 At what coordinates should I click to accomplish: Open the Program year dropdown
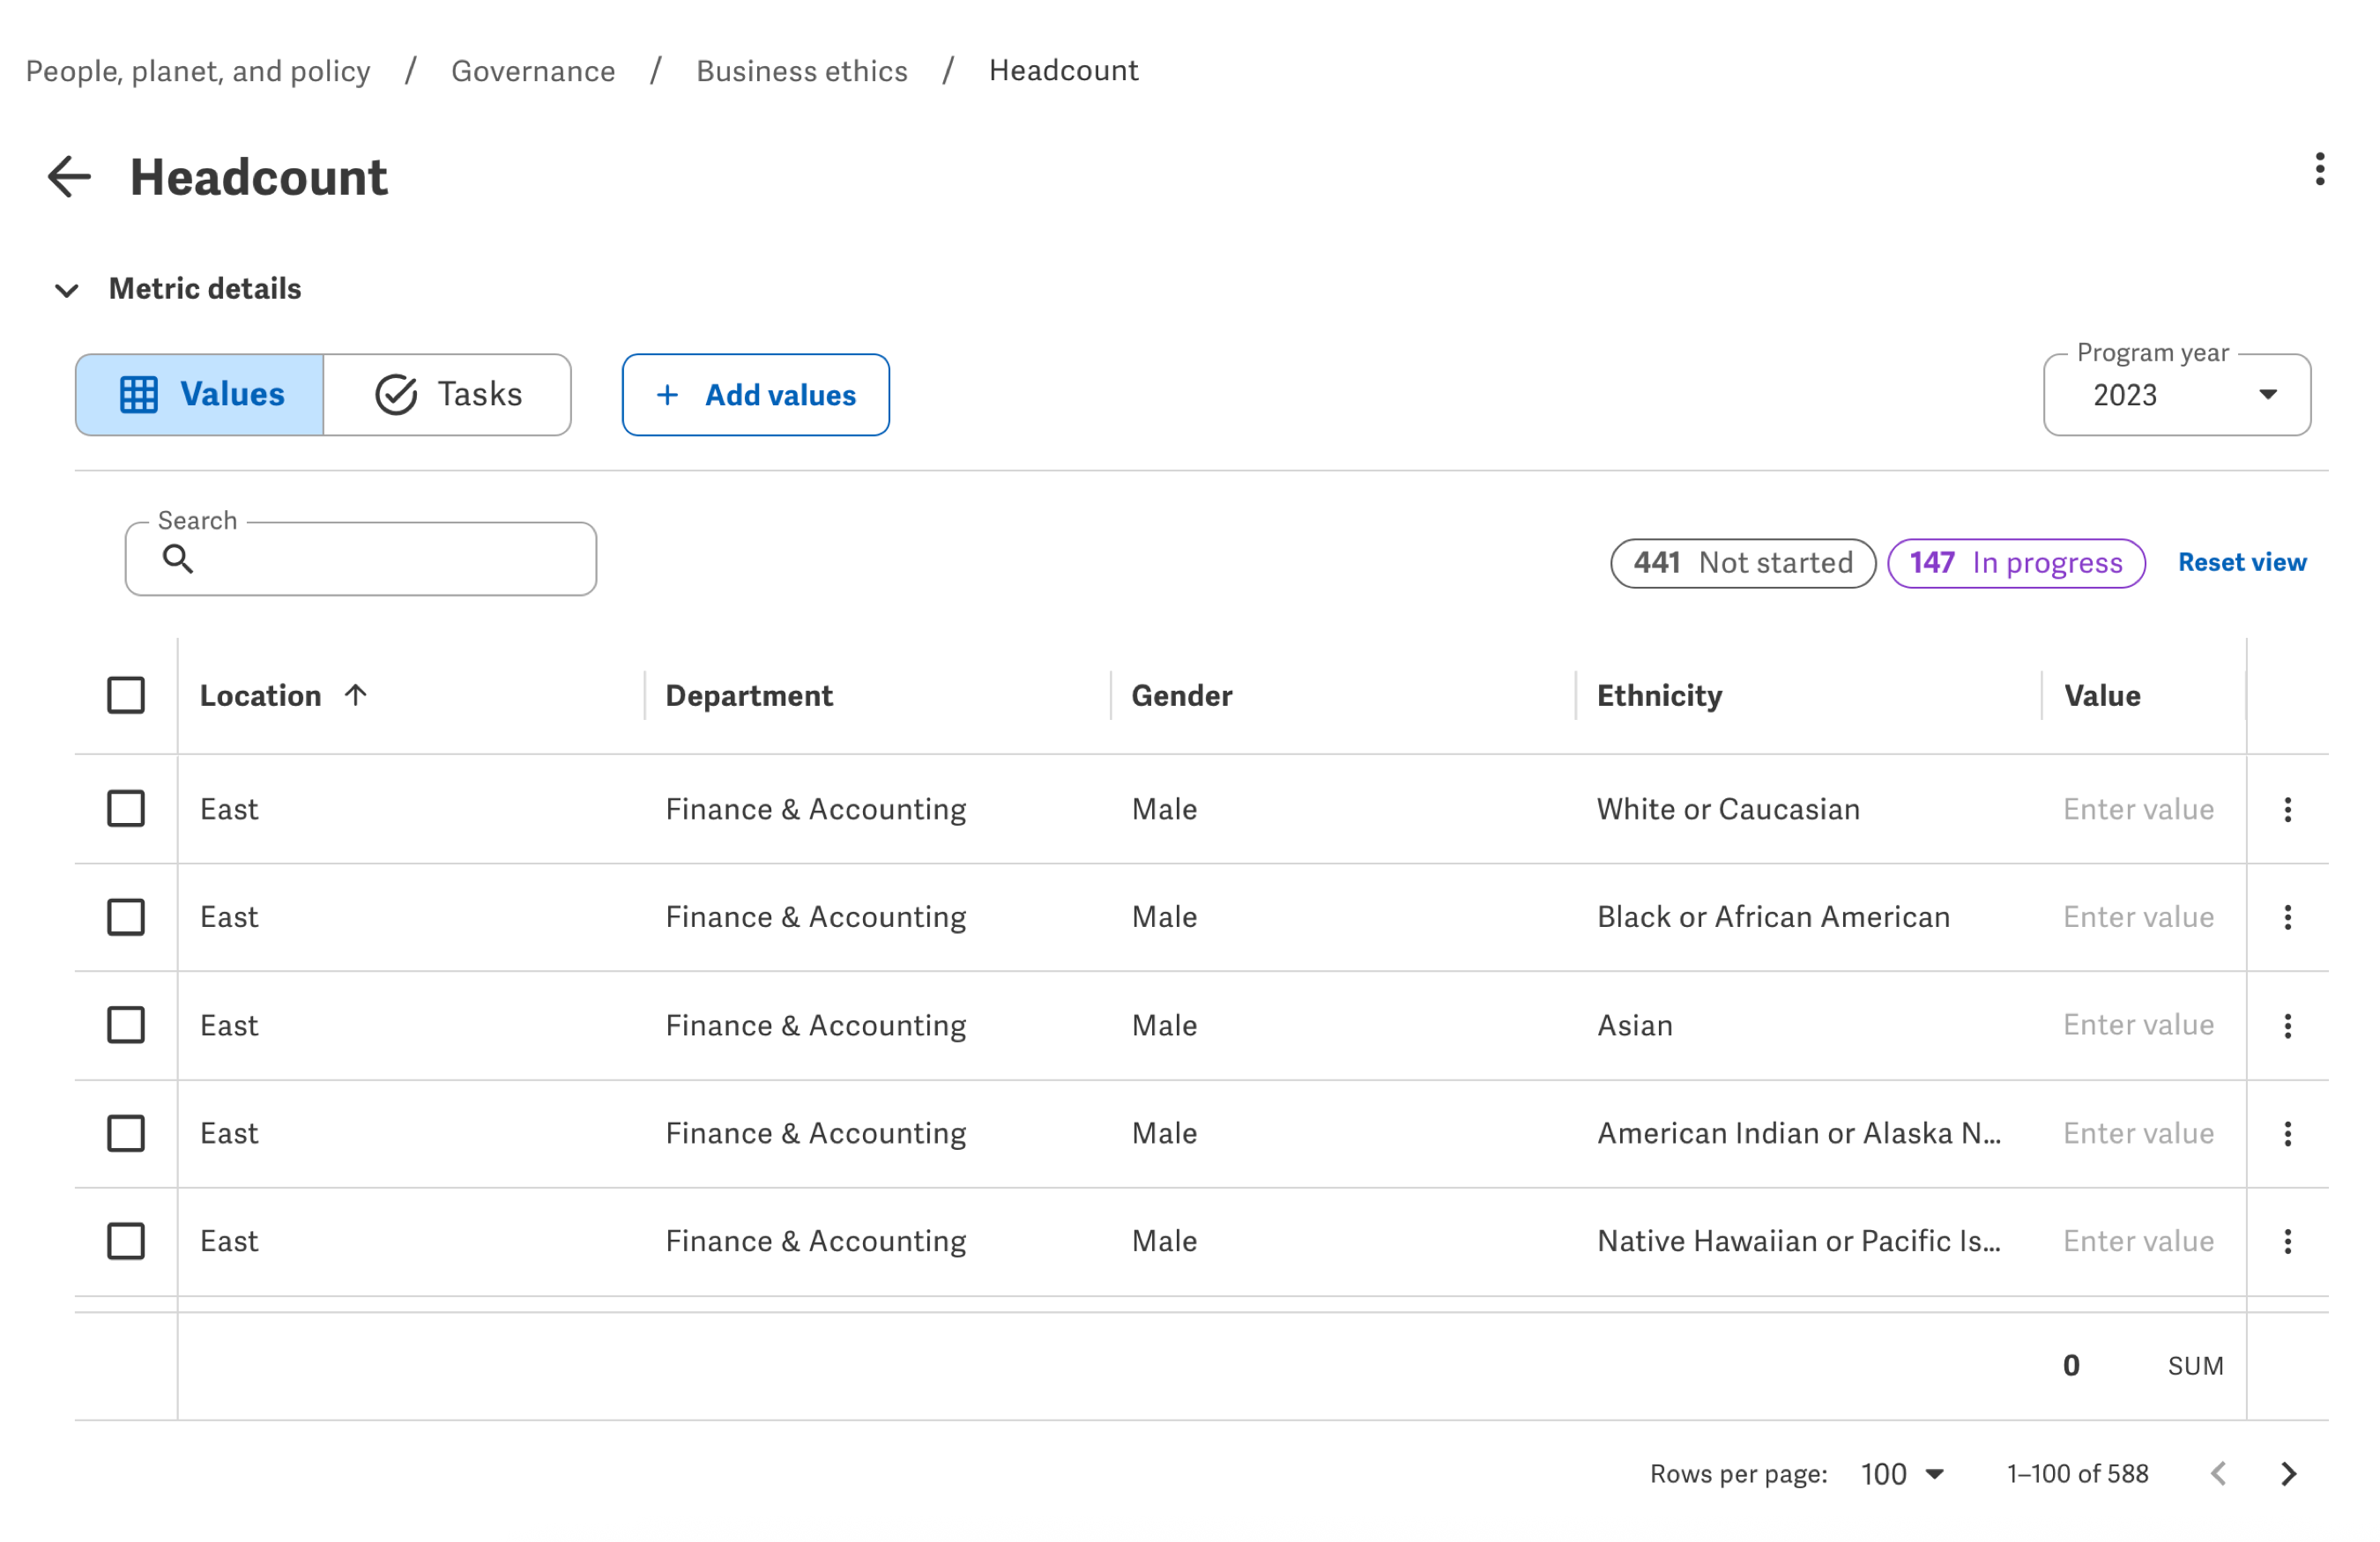tap(2266, 395)
